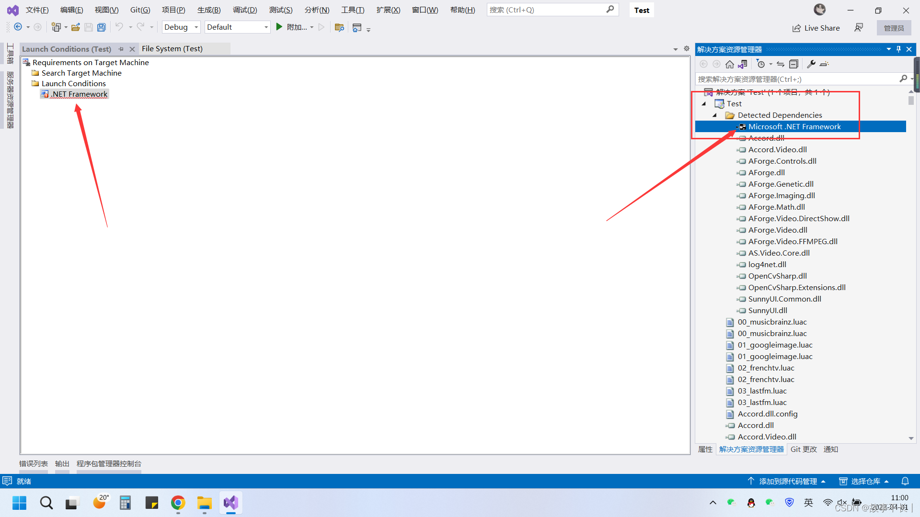This screenshot has width=920, height=517.
Task: Open the 错误列表 tab
Action: [x=34, y=463]
